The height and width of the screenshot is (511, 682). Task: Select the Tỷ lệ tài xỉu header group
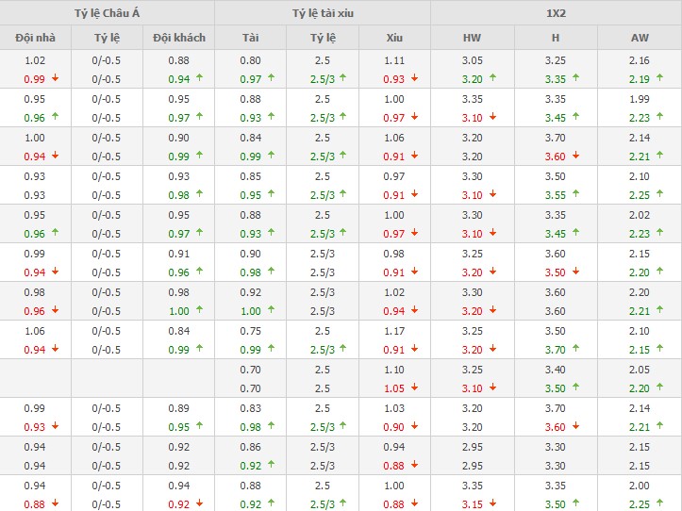(322, 12)
